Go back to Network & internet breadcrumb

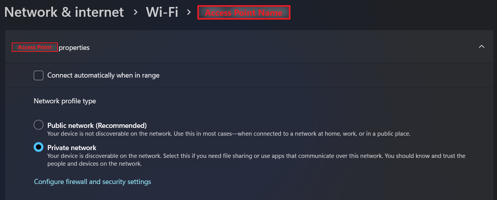(64, 12)
